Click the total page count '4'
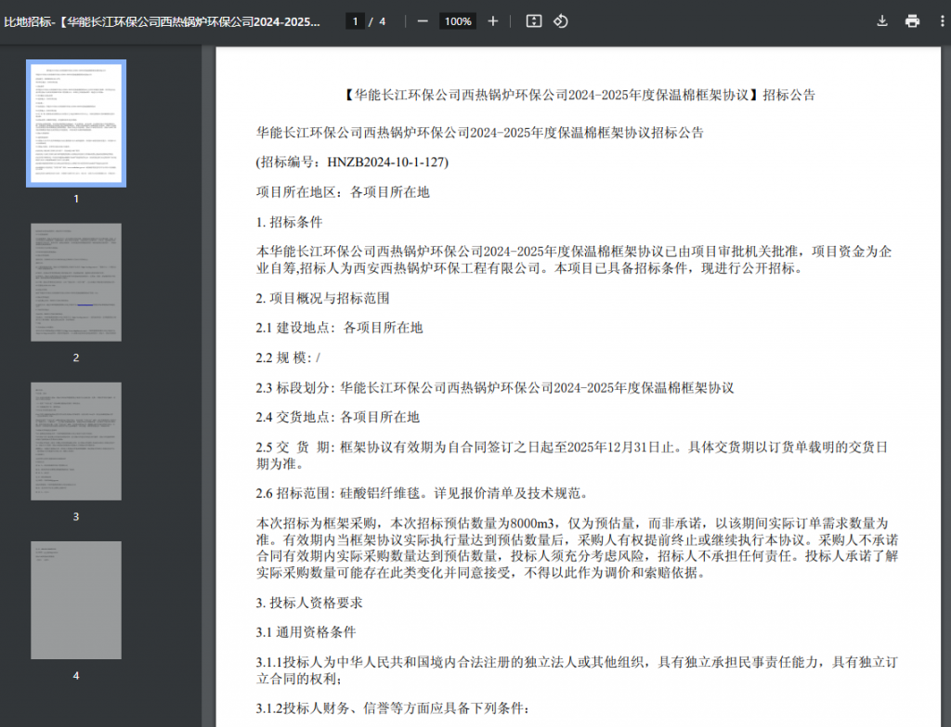The height and width of the screenshot is (727, 951). coord(382,22)
